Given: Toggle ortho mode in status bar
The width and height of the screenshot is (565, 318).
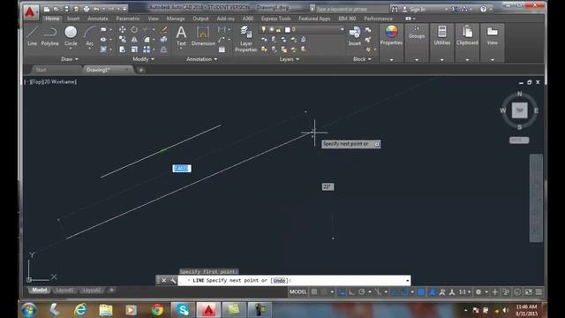Looking at the screenshot, I should pos(351,292).
